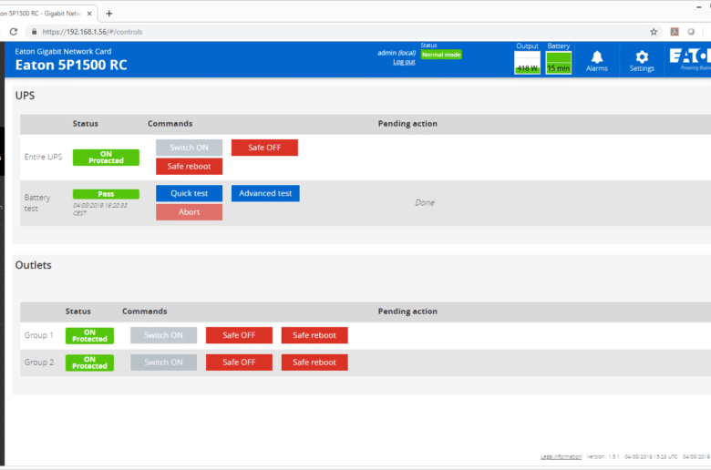Click the Group 2 row label
The height and width of the screenshot is (470, 711).
coord(39,363)
